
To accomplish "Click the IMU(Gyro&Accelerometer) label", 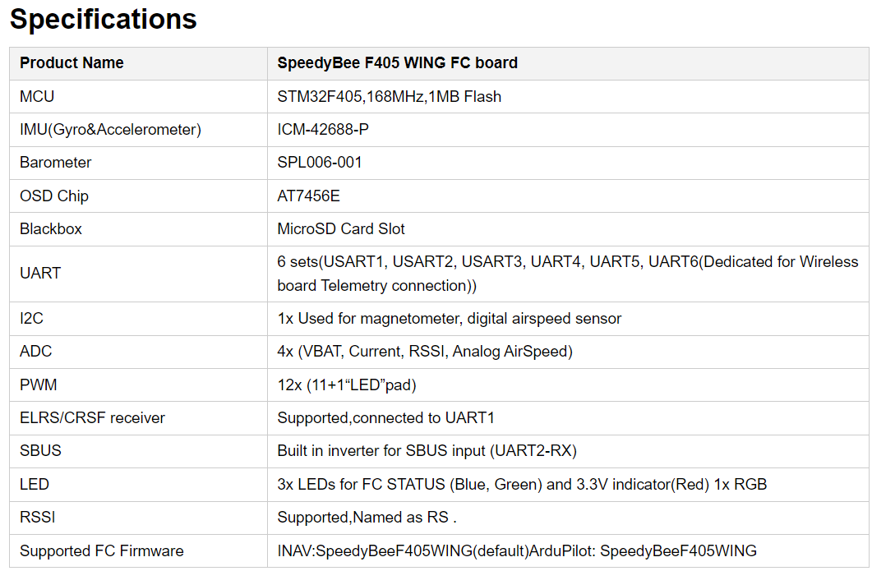I will 110,130.
